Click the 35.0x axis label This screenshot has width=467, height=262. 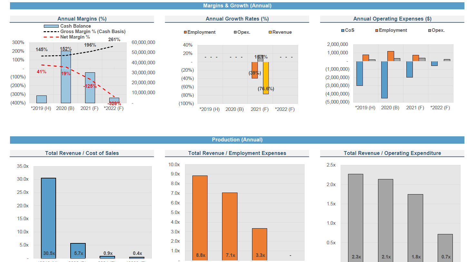[x=22, y=166]
